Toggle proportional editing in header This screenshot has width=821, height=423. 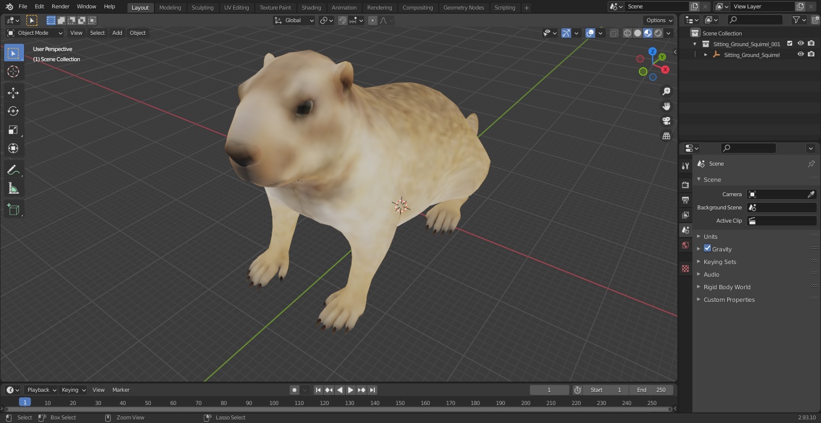pos(373,20)
